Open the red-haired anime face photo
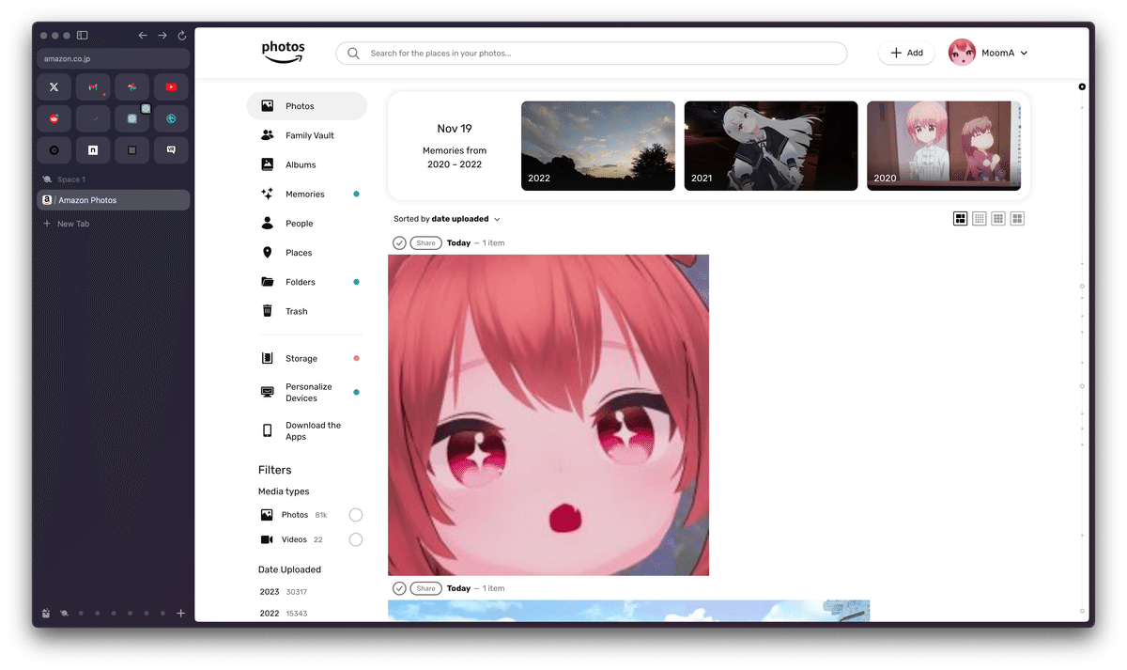Image resolution: width=1127 pixels, height=670 pixels. 548,414
